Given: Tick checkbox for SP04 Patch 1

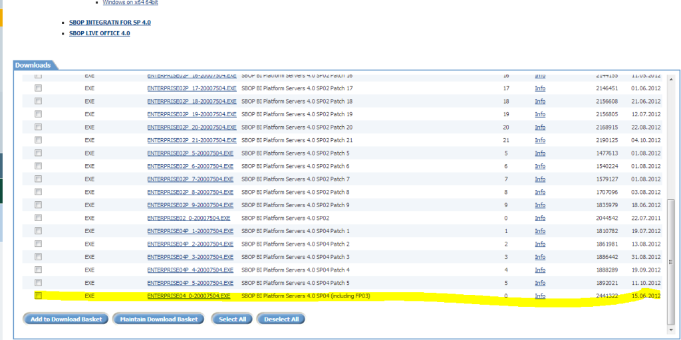Looking at the screenshot, I should point(38,230).
